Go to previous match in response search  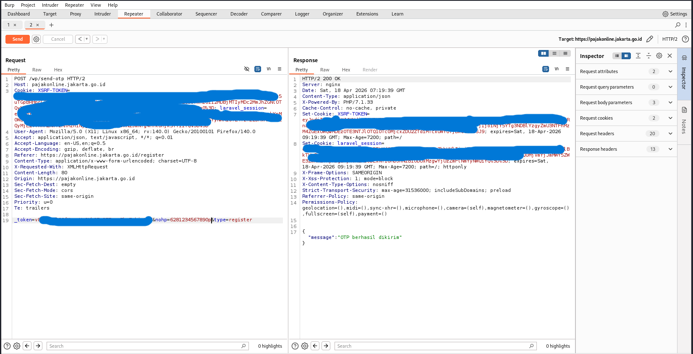[315, 346]
